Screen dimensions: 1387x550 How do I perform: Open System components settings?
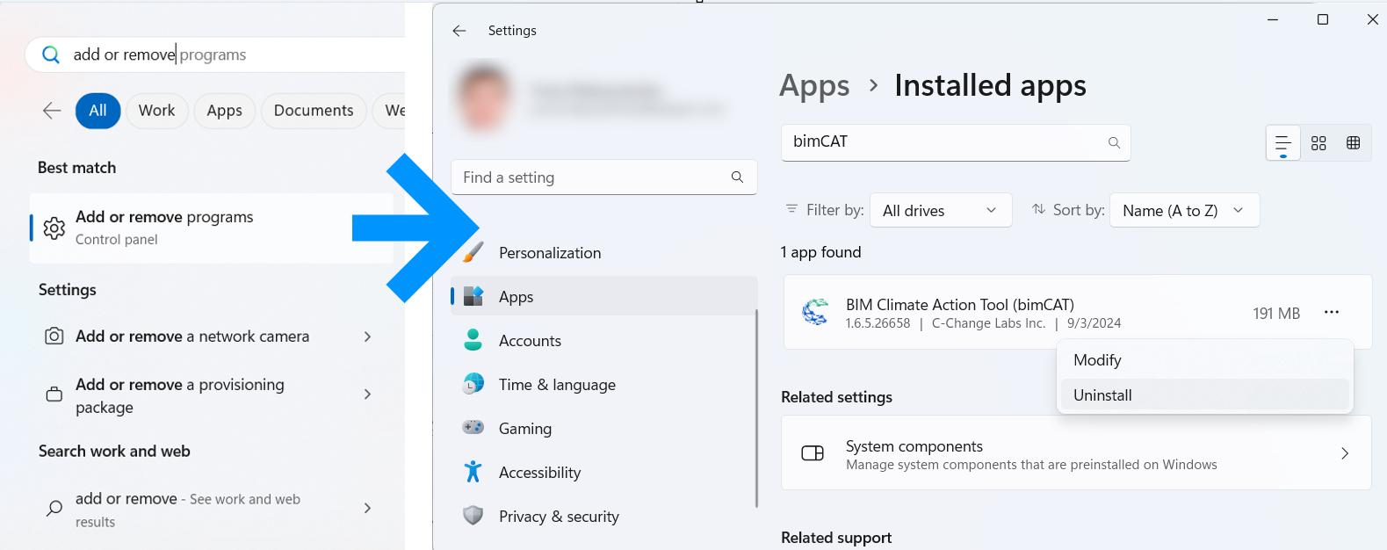click(1075, 453)
